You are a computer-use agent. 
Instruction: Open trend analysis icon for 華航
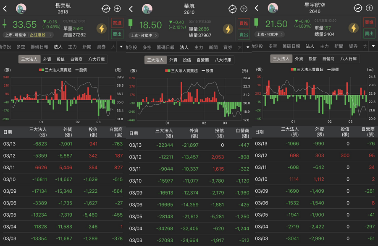pyautogui.click(x=232, y=9)
